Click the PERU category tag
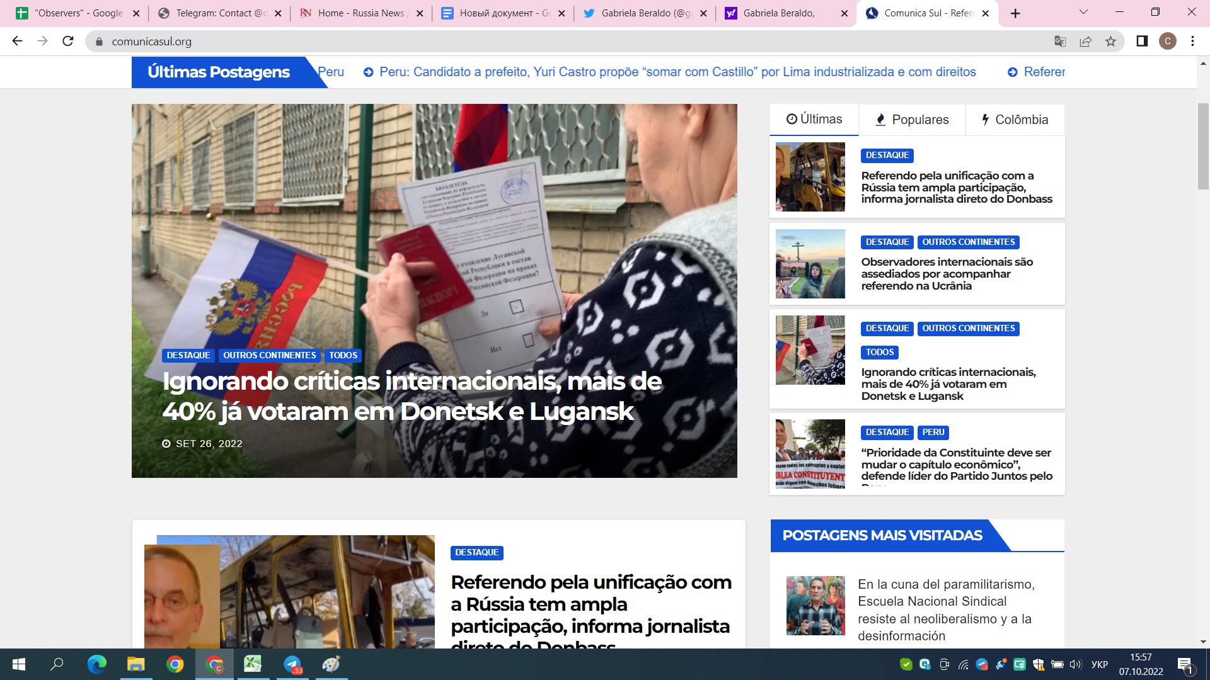Image resolution: width=1210 pixels, height=680 pixels. tap(933, 433)
